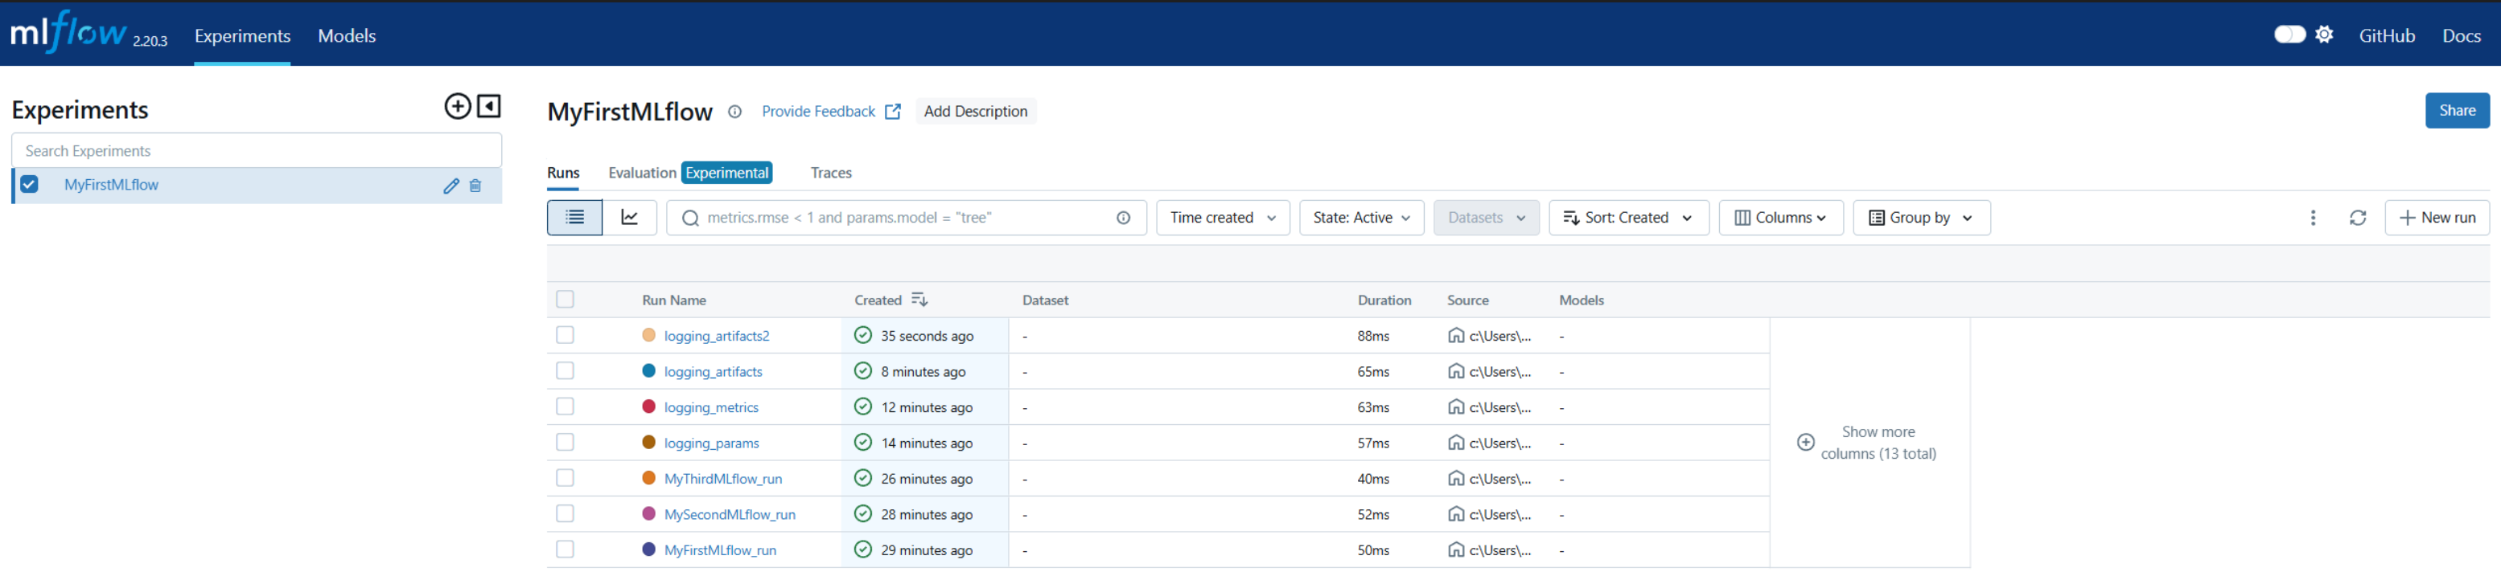This screenshot has height=580, width=2501.
Task: Go to the Experiments top nav tab
Action: point(243,36)
